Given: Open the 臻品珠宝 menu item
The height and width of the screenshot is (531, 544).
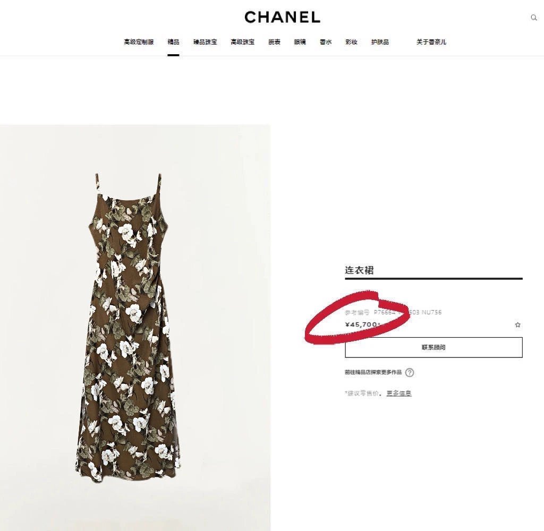Looking at the screenshot, I should (x=205, y=42).
